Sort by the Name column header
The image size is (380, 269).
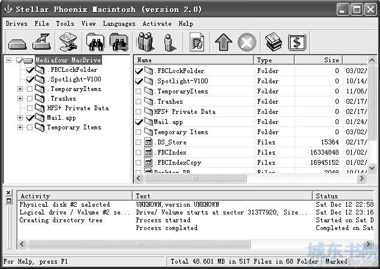pyautogui.click(x=194, y=60)
